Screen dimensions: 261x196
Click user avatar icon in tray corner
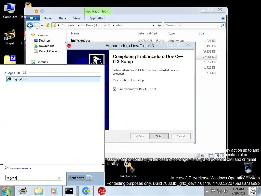pyautogui.click(x=253, y=191)
